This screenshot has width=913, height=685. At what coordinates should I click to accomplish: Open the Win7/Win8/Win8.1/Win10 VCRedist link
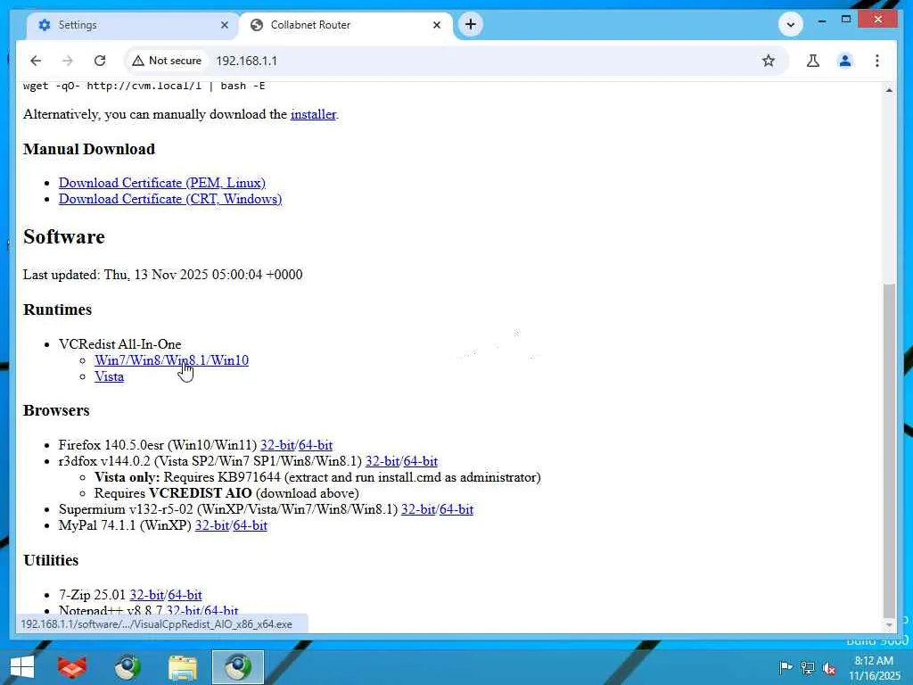click(172, 360)
